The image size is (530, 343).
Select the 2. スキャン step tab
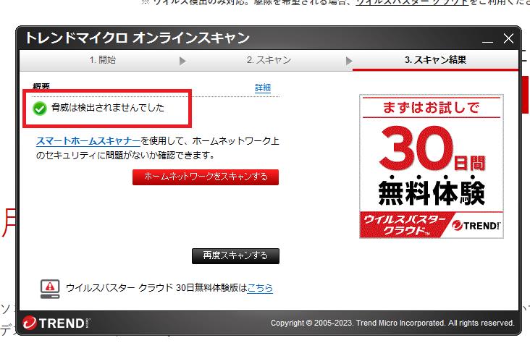269,60
